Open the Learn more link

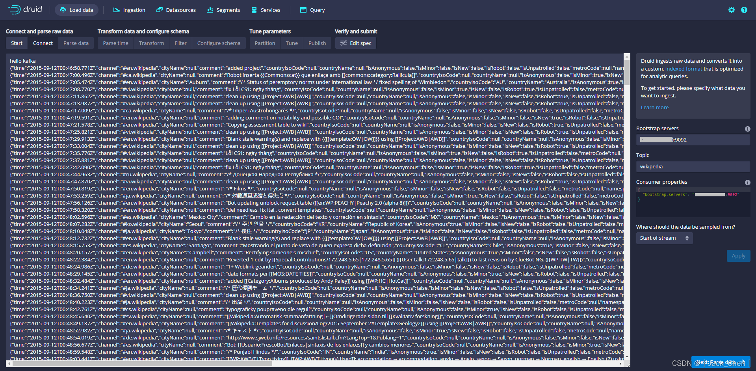pyautogui.click(x=654, y=107)
